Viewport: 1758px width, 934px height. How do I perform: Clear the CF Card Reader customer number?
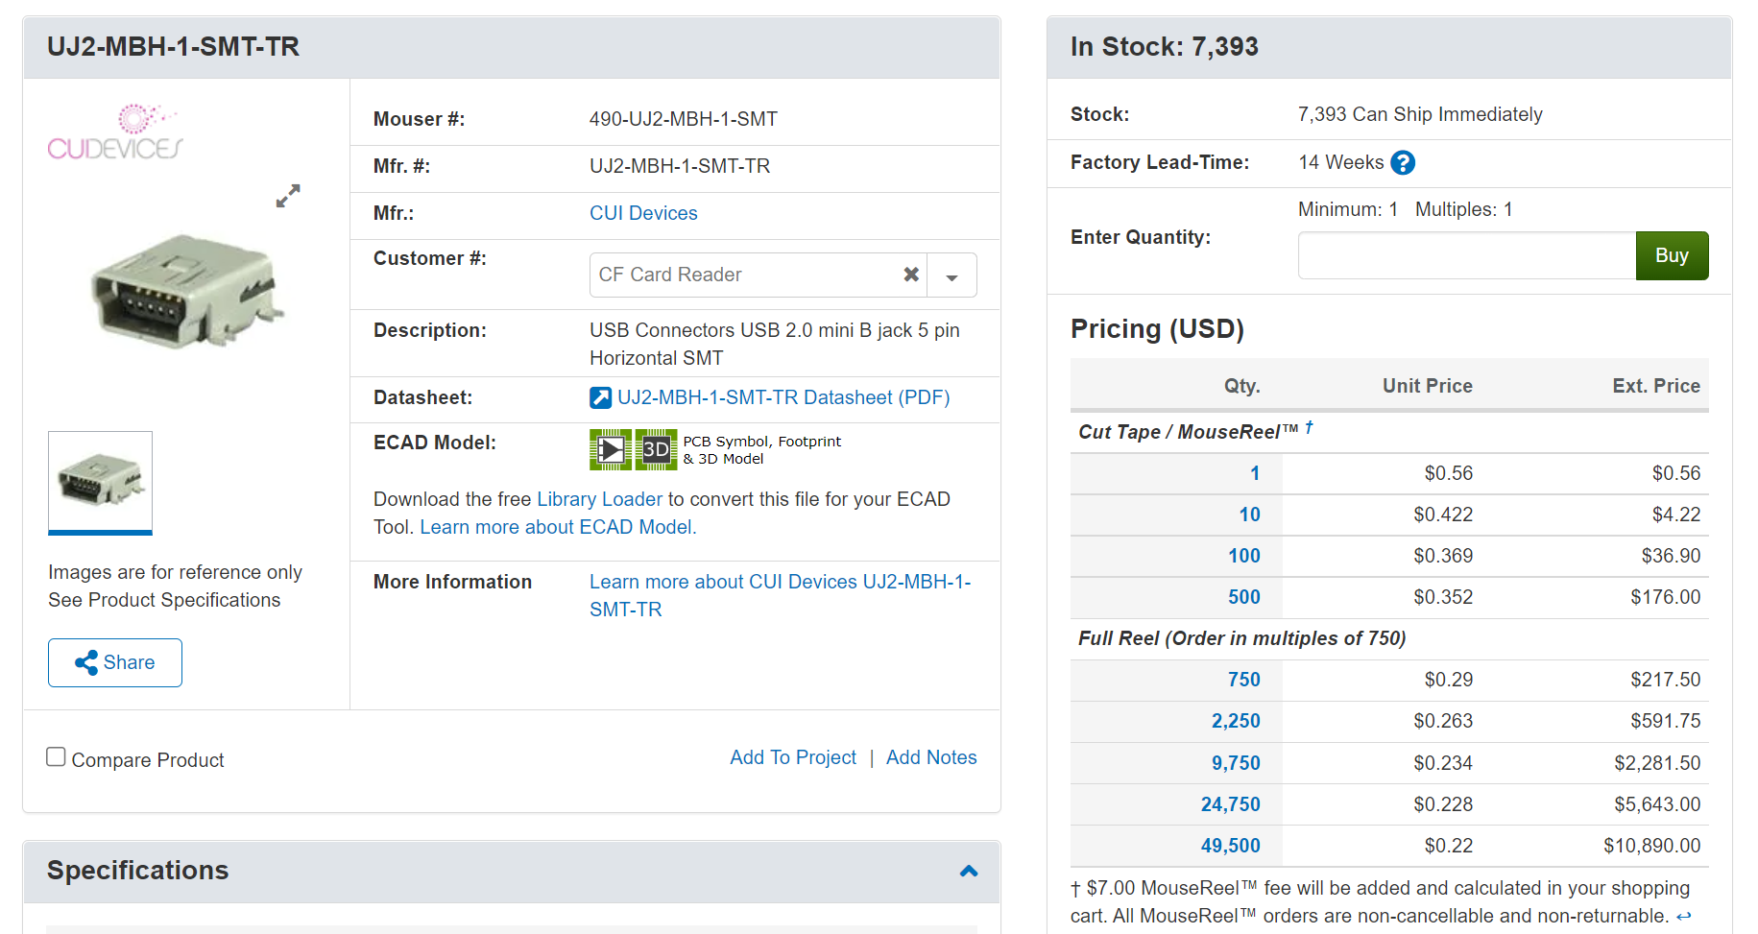(911, 275)
